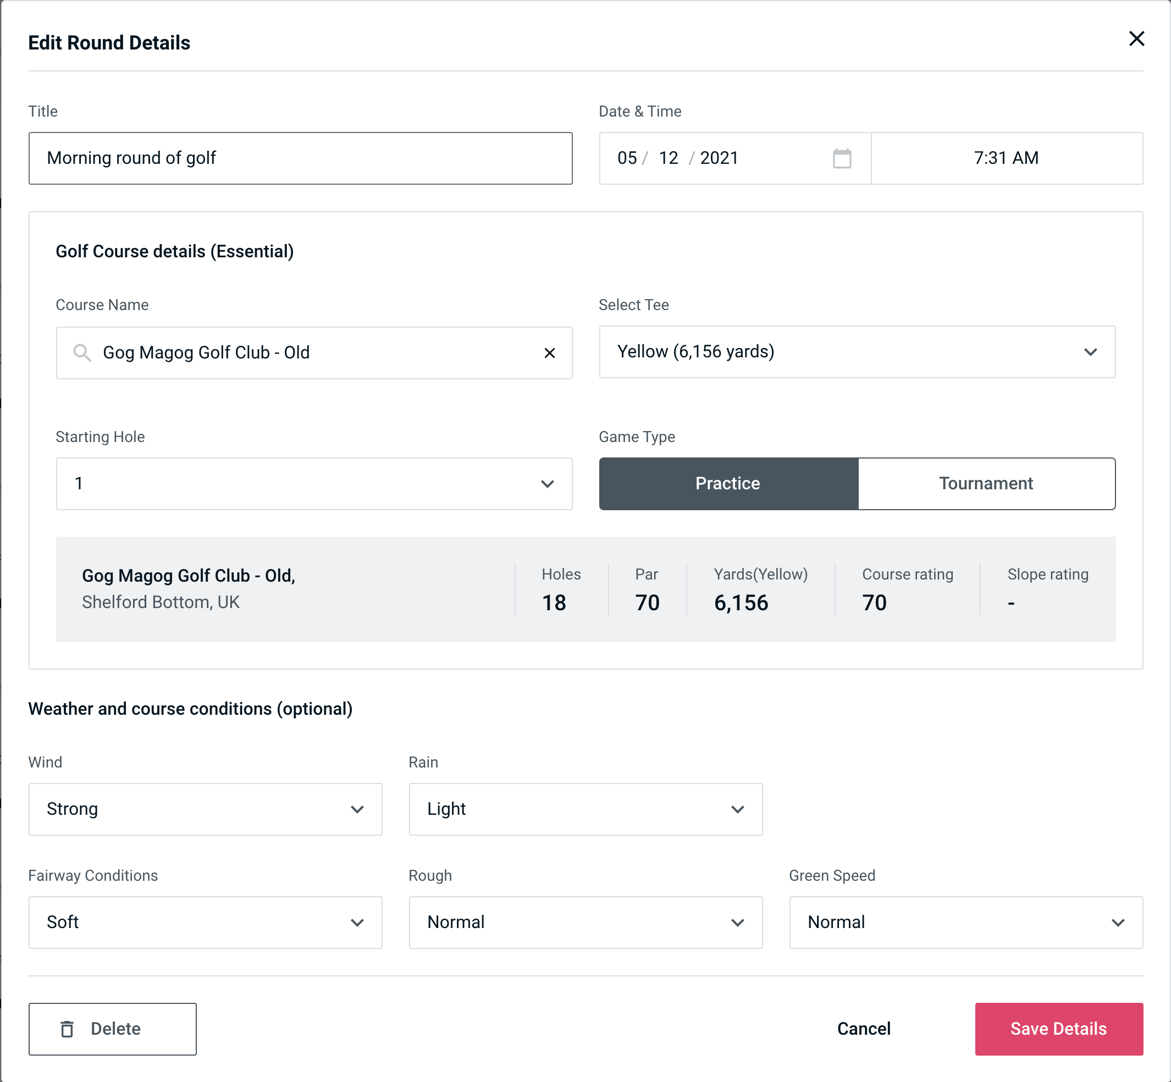Select the Rough dropdown option
The height and width of the screenshot is (1082, 1171).
point(584,922)
